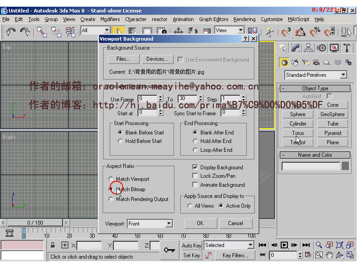Open the Display command panel tab
Image resolution: width=357 pixels, height=268 pixels.
[334, 48]
